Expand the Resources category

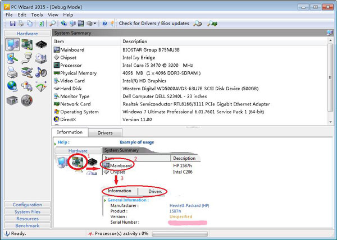(x=28, y=219)
